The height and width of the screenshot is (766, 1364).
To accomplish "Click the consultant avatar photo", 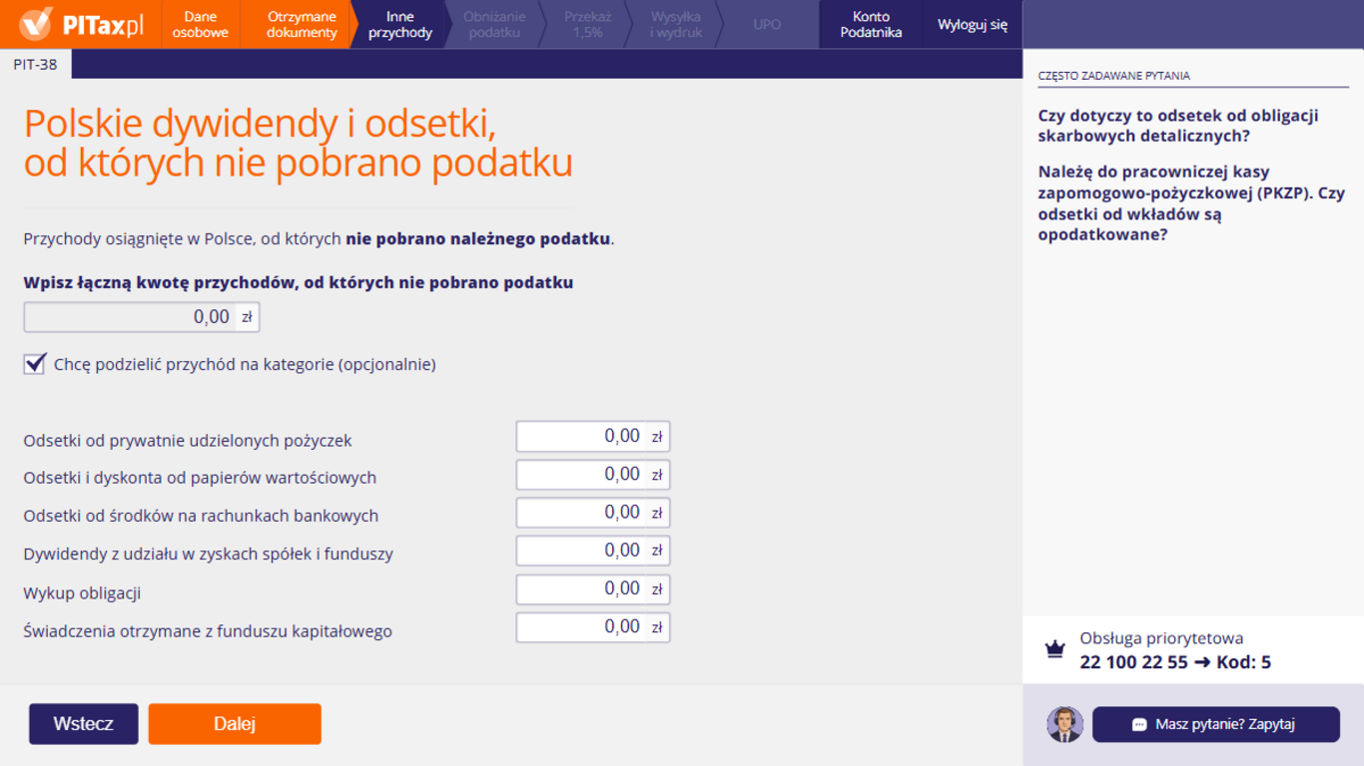I will (1064, 725).
